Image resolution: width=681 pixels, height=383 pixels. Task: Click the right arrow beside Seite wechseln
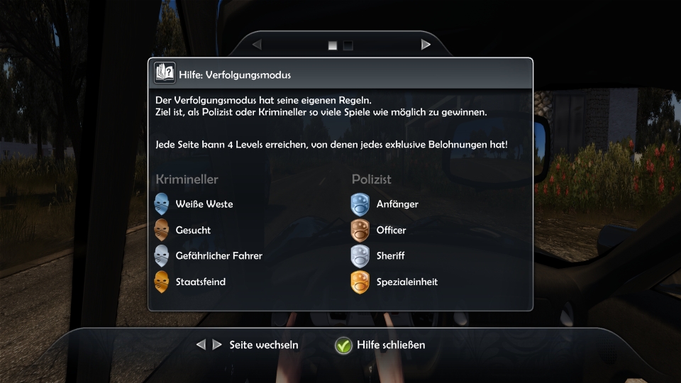click(217, 345)
